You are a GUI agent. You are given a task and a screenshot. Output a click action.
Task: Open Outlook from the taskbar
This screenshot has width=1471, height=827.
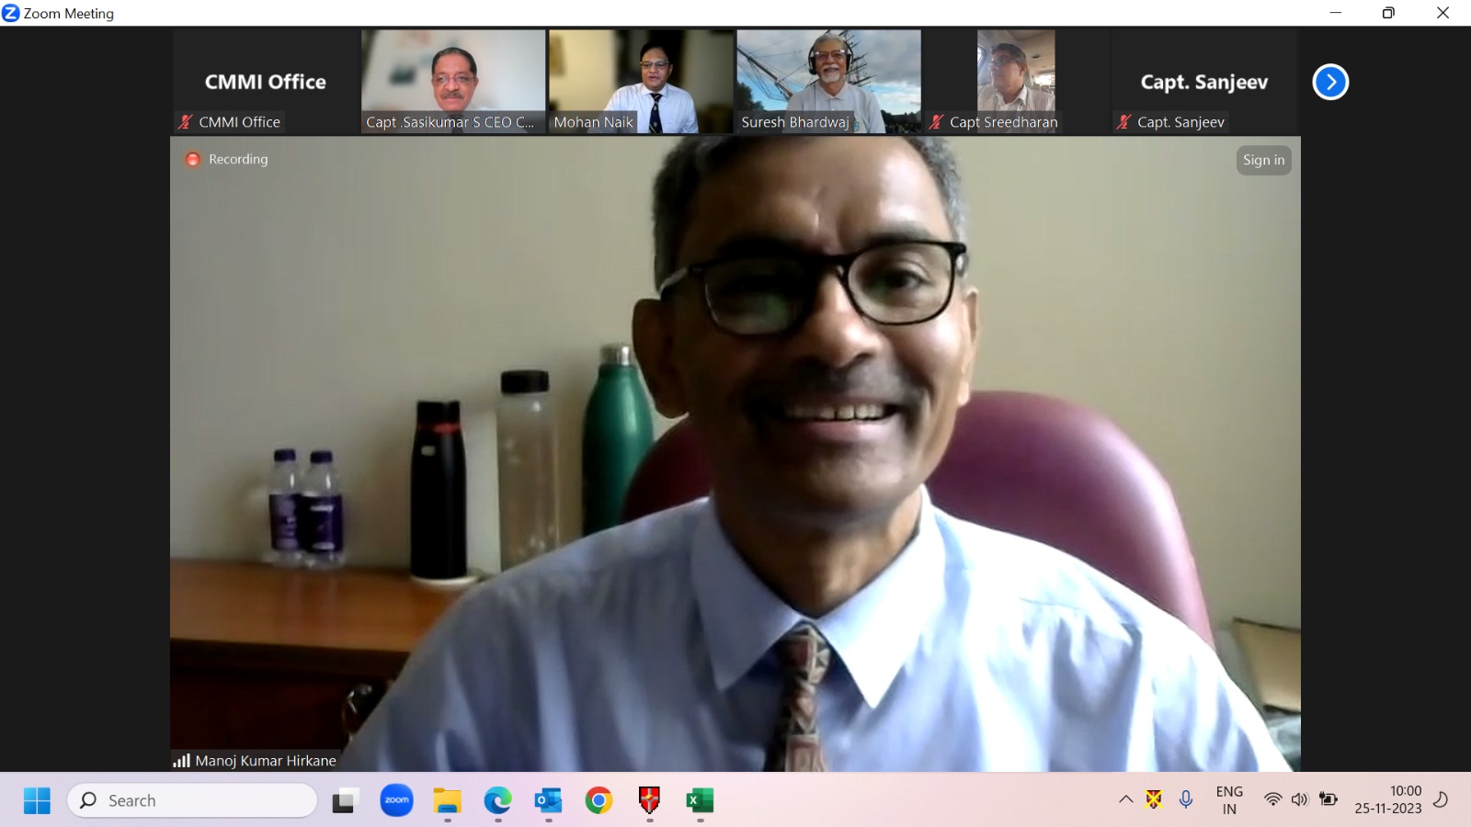548,800
